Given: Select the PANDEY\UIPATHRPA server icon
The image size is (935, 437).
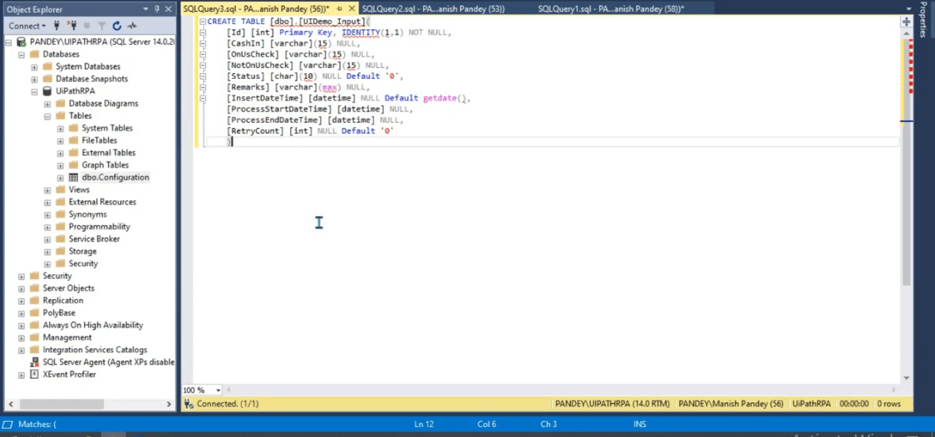Looking at the screenshot, I should 22,42.
